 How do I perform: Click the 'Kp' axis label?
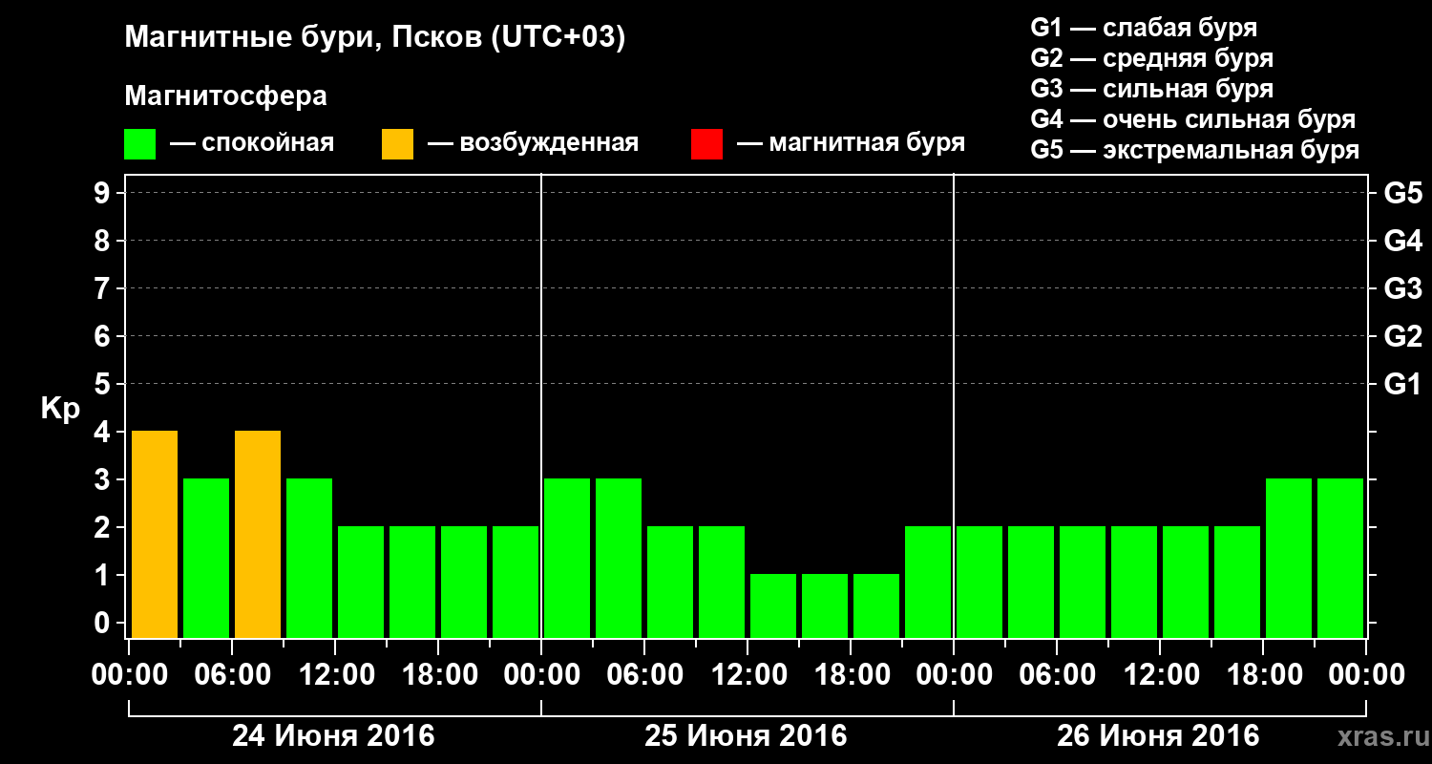coord(60,409)
